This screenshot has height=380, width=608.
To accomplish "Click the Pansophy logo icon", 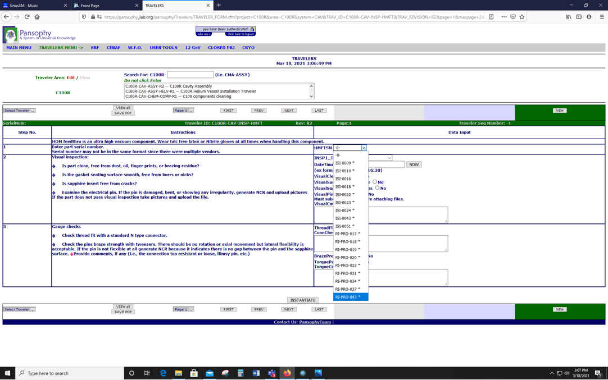I will [10, 35].
